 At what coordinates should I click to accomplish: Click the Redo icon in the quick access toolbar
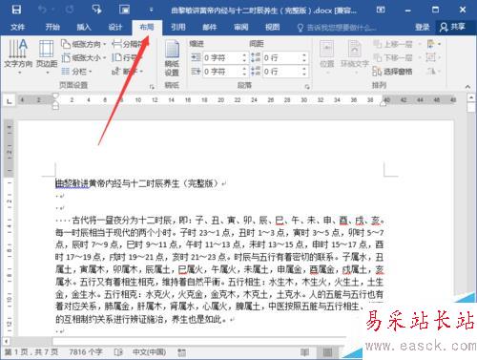[70, 10]
